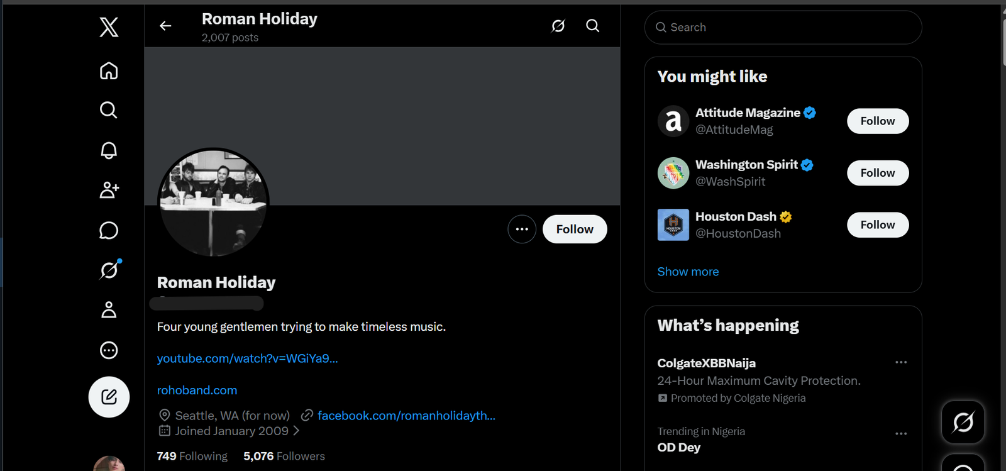Click the What's happening heading
The width and height of the screenshot is (1006, 471).
pyautogui.click(x=728, y=325)
